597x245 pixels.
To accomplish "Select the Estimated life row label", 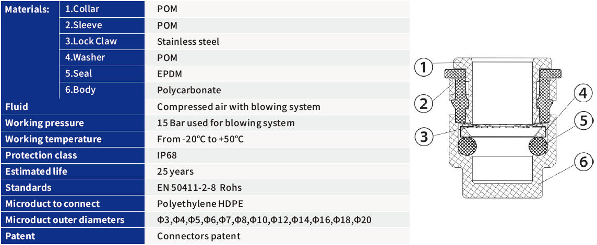I will tap(36, 171).
